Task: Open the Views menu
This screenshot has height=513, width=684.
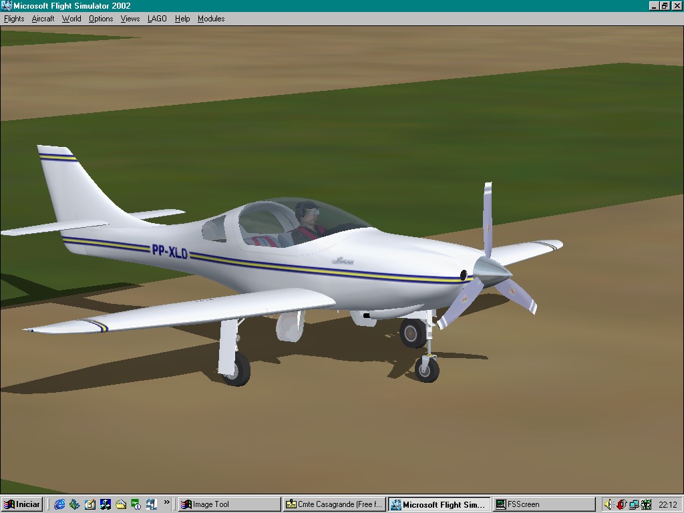Action: pos(130,19)
